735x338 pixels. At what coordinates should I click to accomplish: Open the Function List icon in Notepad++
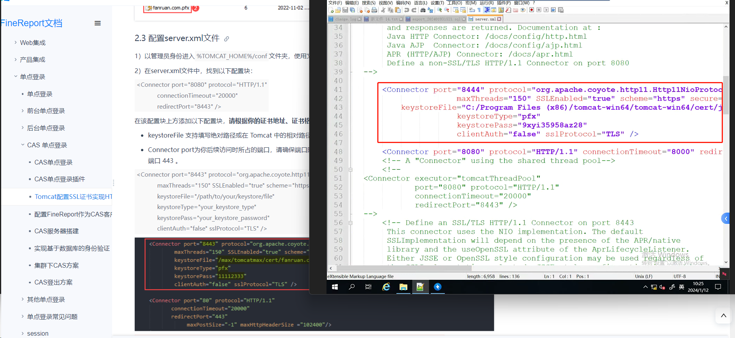pos(508,10)
